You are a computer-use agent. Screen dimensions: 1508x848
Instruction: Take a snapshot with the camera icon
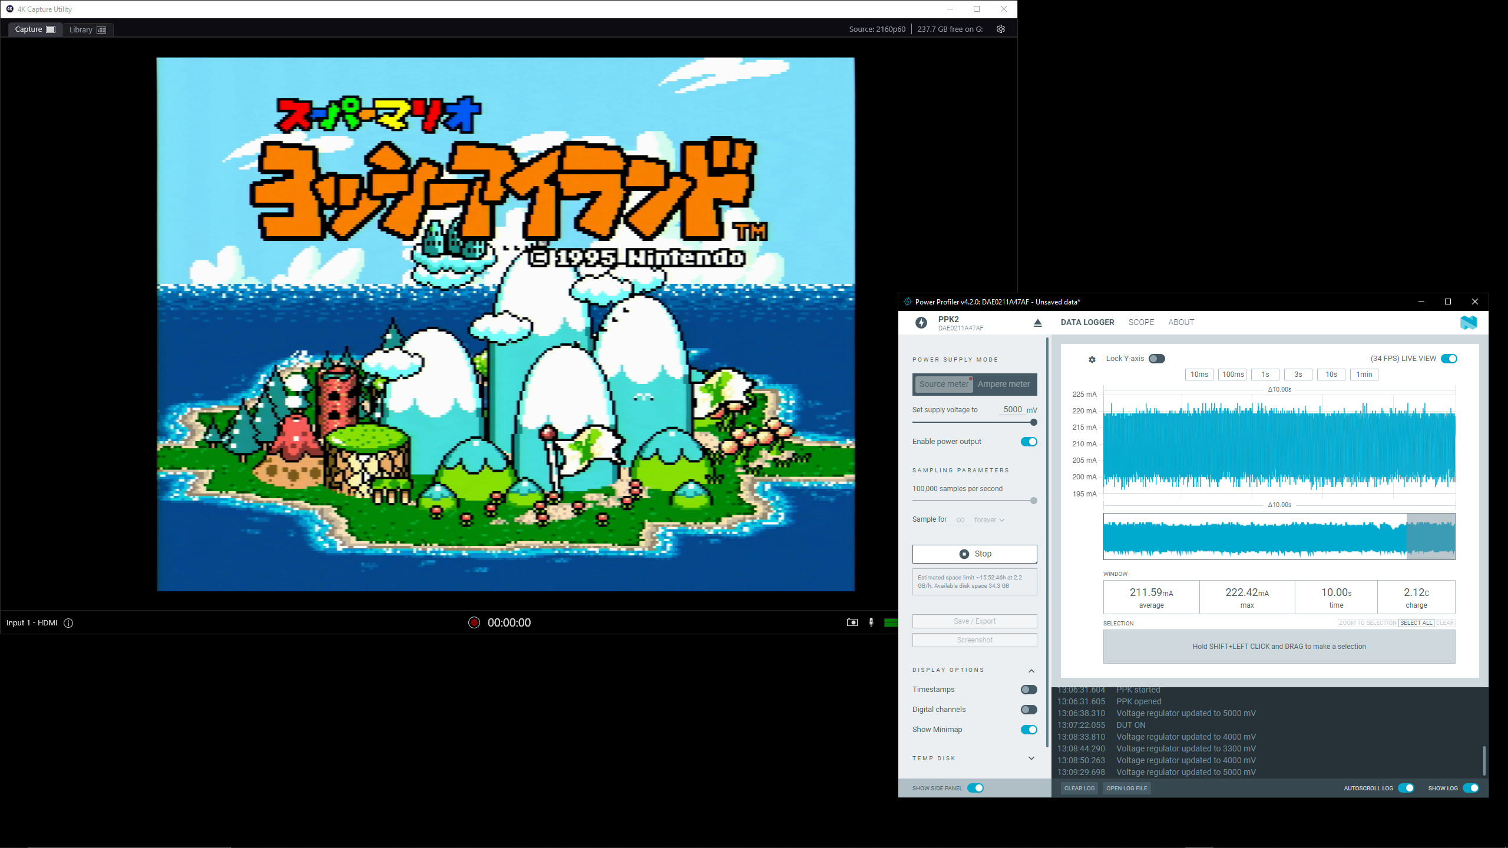[x=852, y=622]
